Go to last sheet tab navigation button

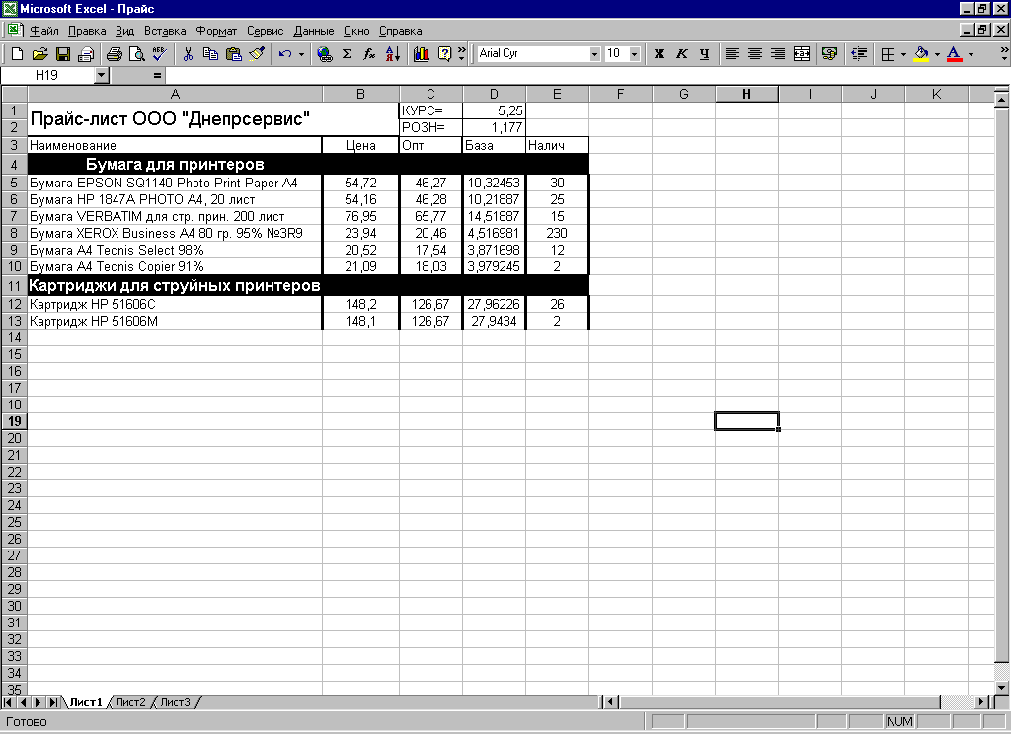click(x=54, y=702)
